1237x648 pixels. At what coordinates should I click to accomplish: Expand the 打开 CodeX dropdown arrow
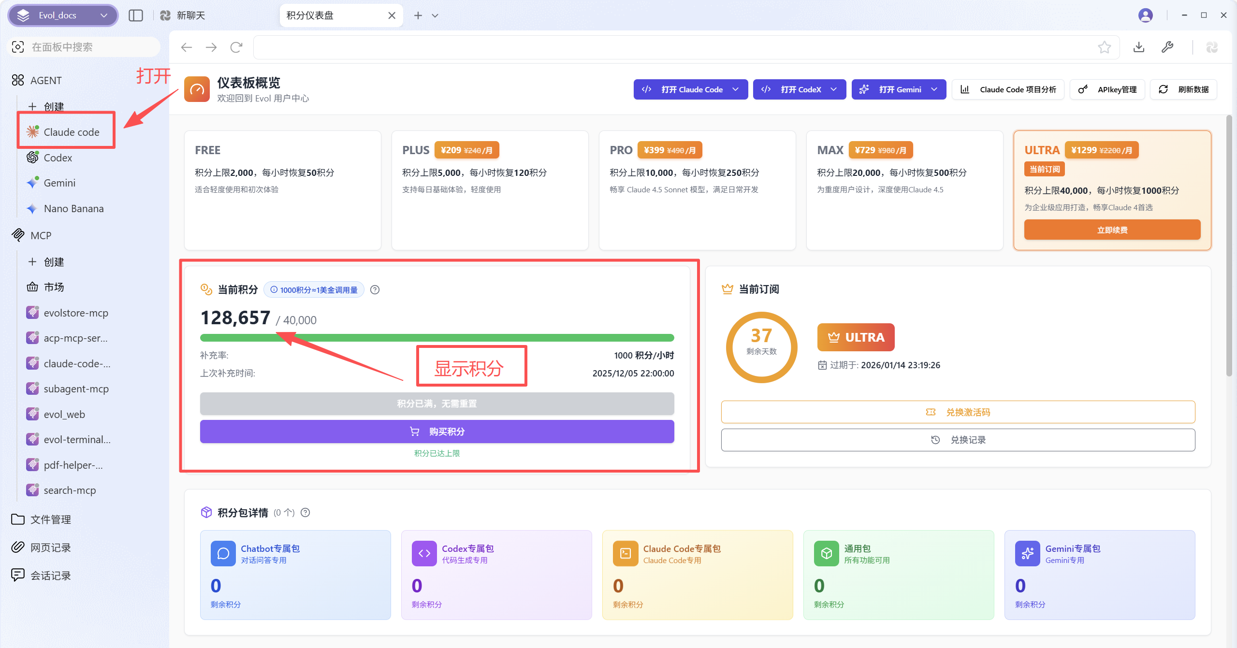coord(834,89)
